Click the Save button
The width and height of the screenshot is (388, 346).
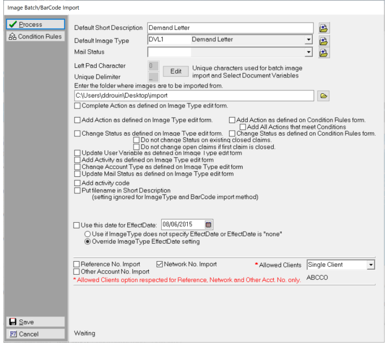point(35,322)
